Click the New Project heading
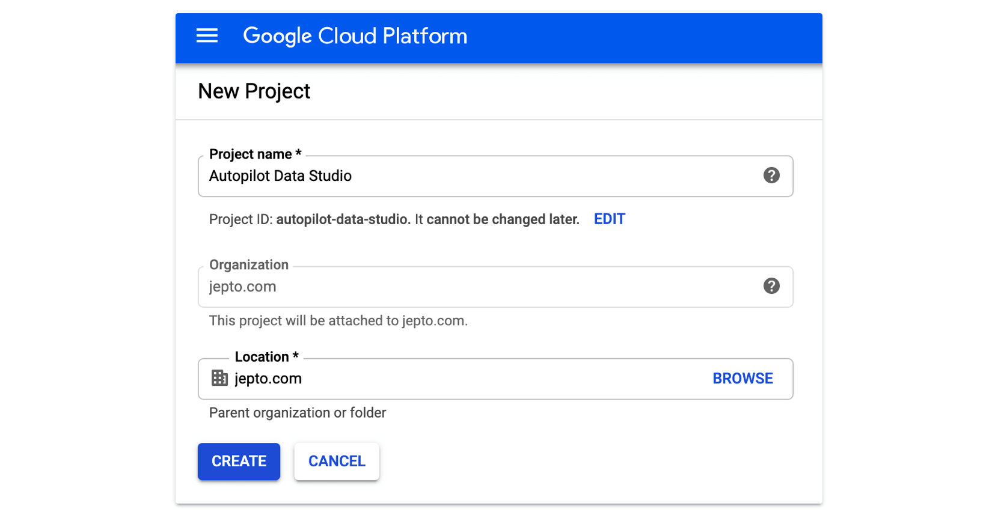The width and height of the screenshot is (998, 518). 254,91
